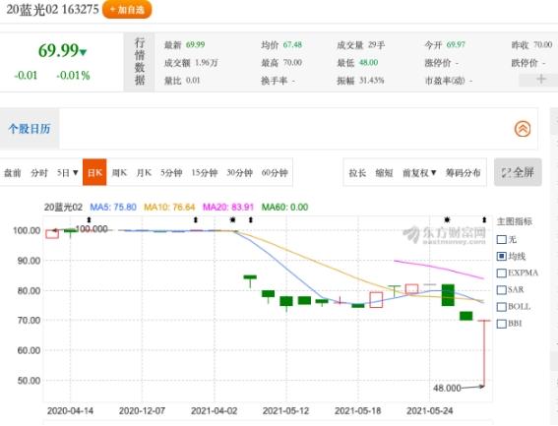Screen dimensions: 558x426
Task: Click the 48.000 low price label
Action: [447, 388]
